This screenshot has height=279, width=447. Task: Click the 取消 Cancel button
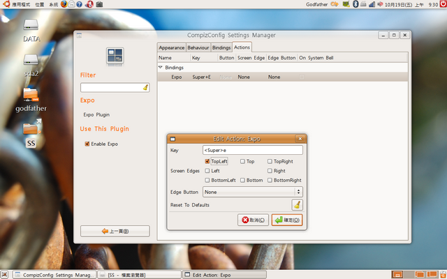point(253,220)
